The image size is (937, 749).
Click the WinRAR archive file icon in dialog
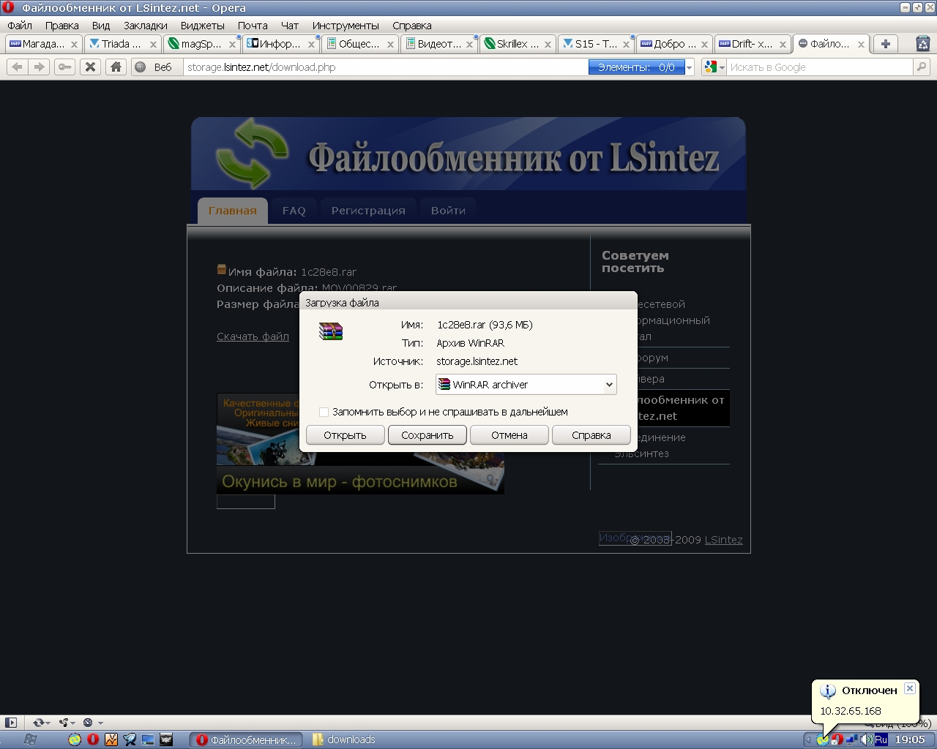pos(331,331)
